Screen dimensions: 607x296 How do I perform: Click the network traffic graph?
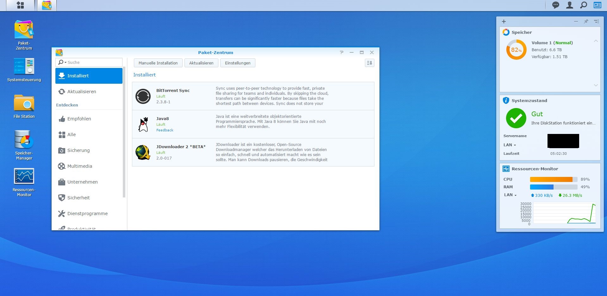(x=564, y=213)
